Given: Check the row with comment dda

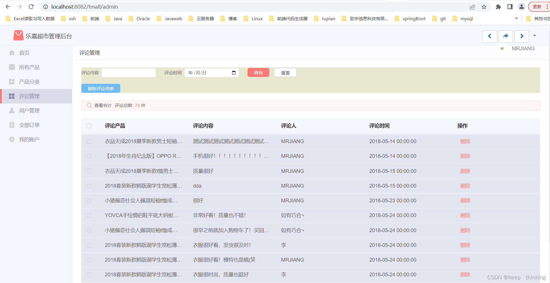Looking at the screenshot, I should tap(89, 186).
